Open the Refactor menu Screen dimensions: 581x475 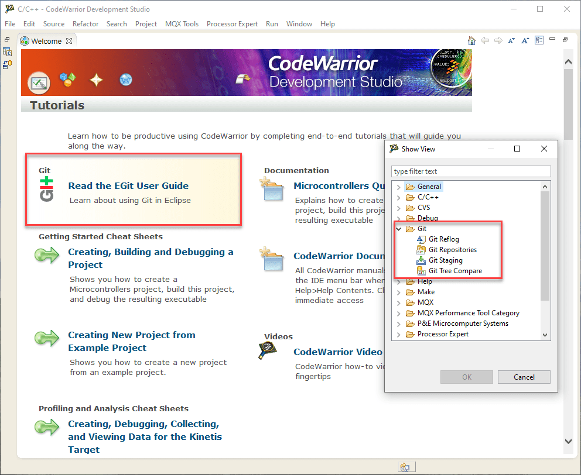tap(86, 24)
